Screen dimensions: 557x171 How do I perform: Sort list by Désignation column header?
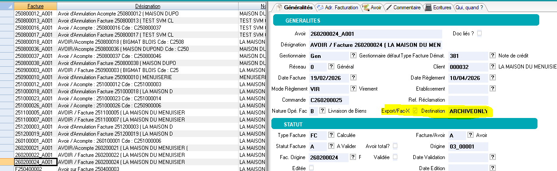(148, 6)
